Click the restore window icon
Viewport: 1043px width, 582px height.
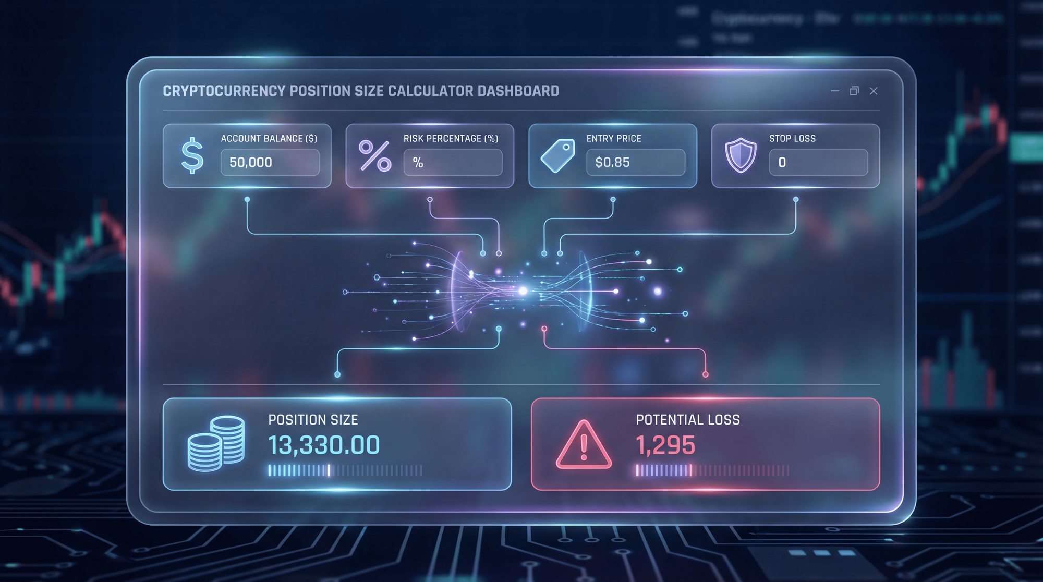(854, 91)
